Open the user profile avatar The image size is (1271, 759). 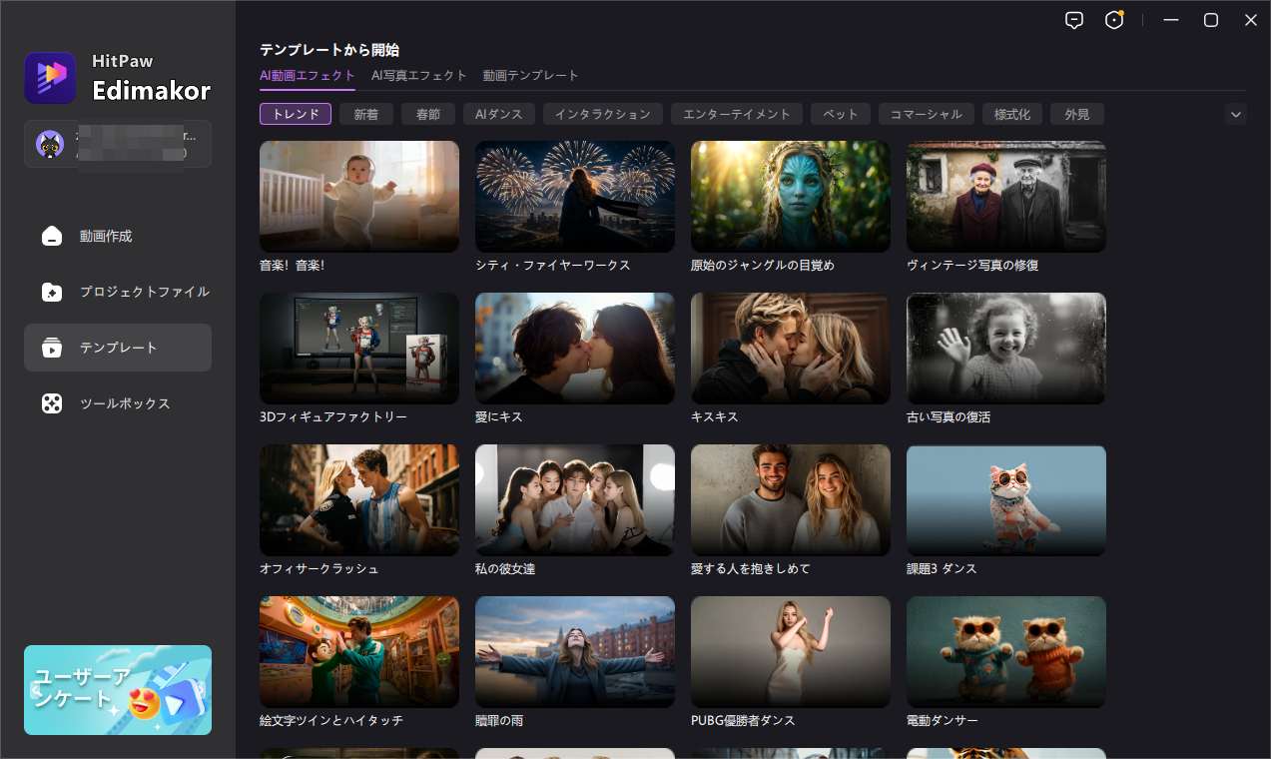tap(51, 143)
